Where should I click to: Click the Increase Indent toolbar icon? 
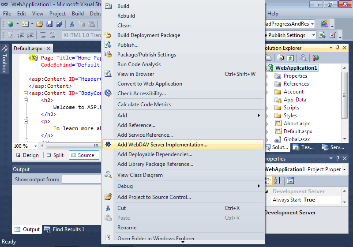click(30, 35)
